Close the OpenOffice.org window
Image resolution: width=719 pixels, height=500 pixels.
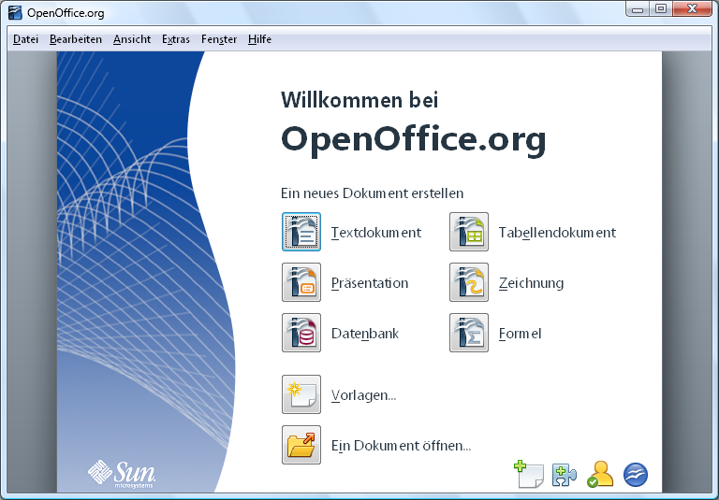[693, 8]
